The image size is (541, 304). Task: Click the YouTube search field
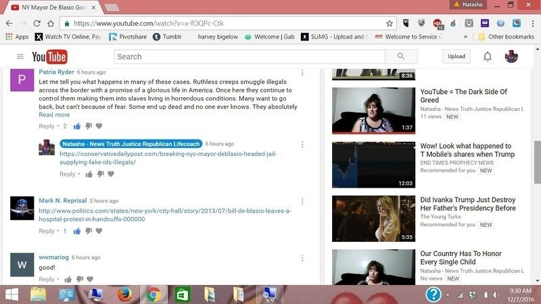click(x=250, y=57)
